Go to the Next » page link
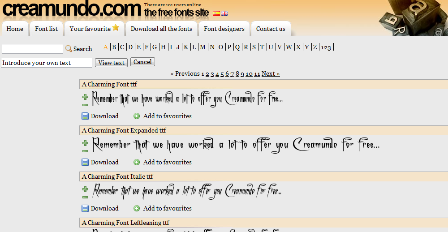This screenshot has height=232, width=448. [x=271, y=74]
